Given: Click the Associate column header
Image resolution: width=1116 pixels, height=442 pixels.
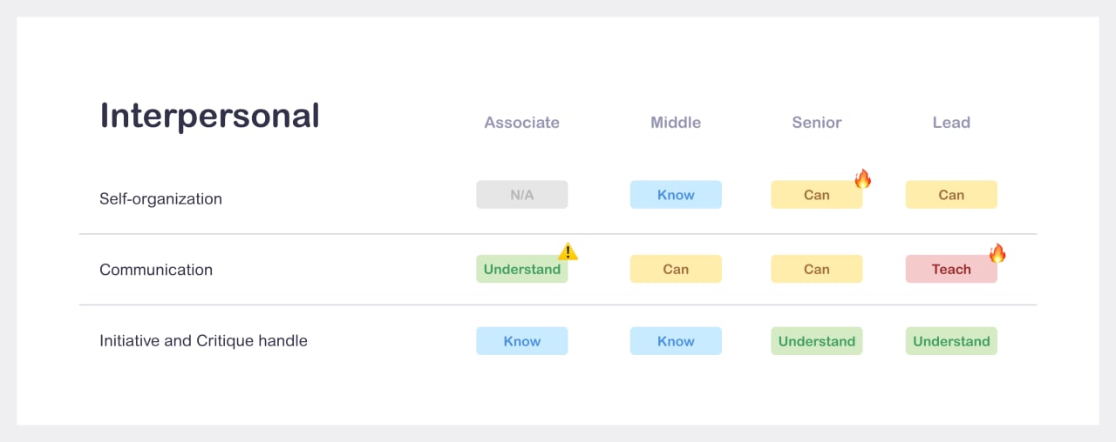Looking at the screenshot, I should pos(522,123).
